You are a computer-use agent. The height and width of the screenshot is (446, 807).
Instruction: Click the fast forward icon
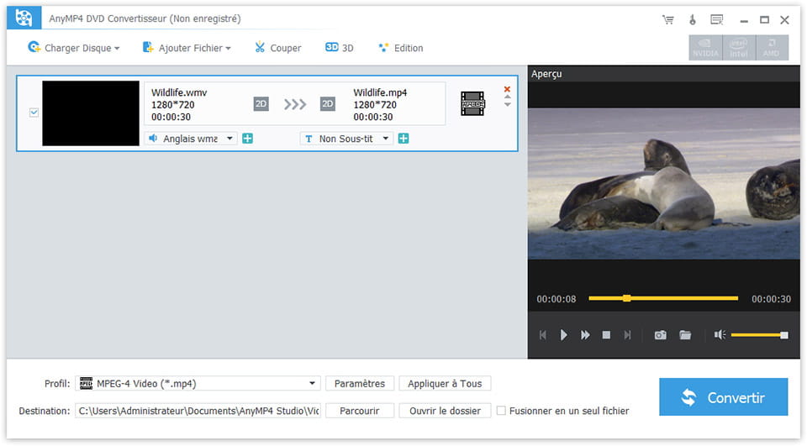(585, 335)
